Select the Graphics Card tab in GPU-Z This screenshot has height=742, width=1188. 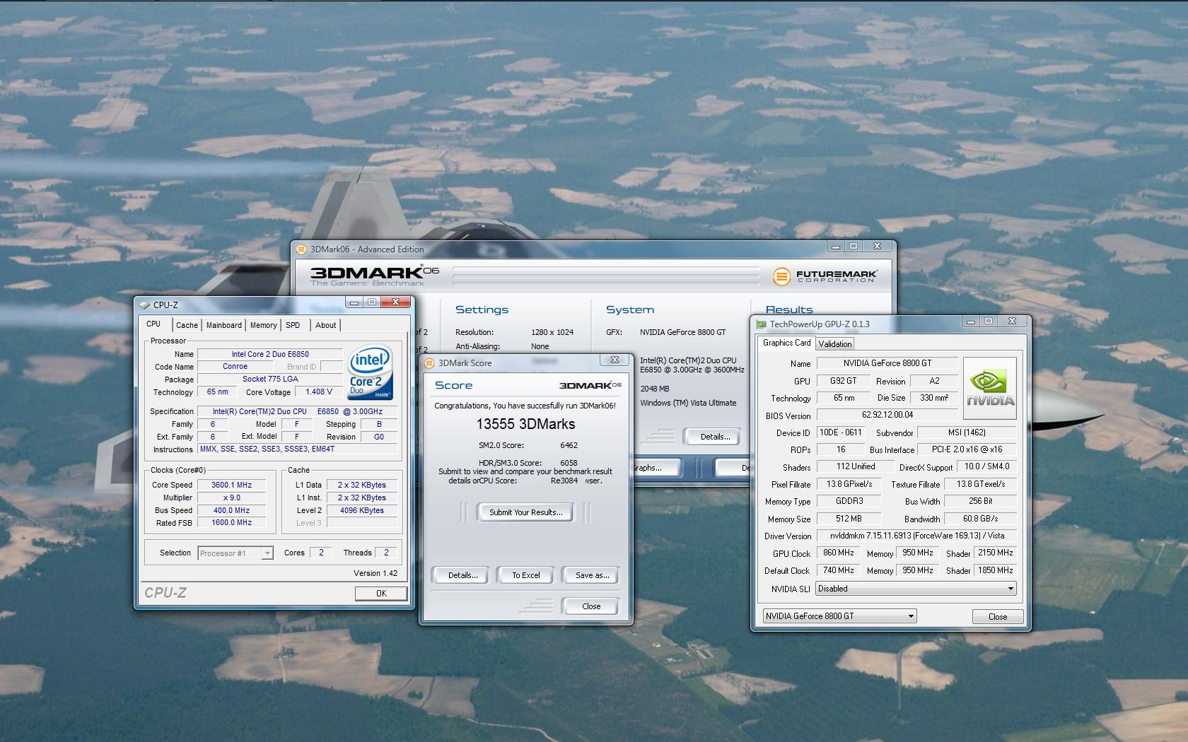[x=786, y=343]
